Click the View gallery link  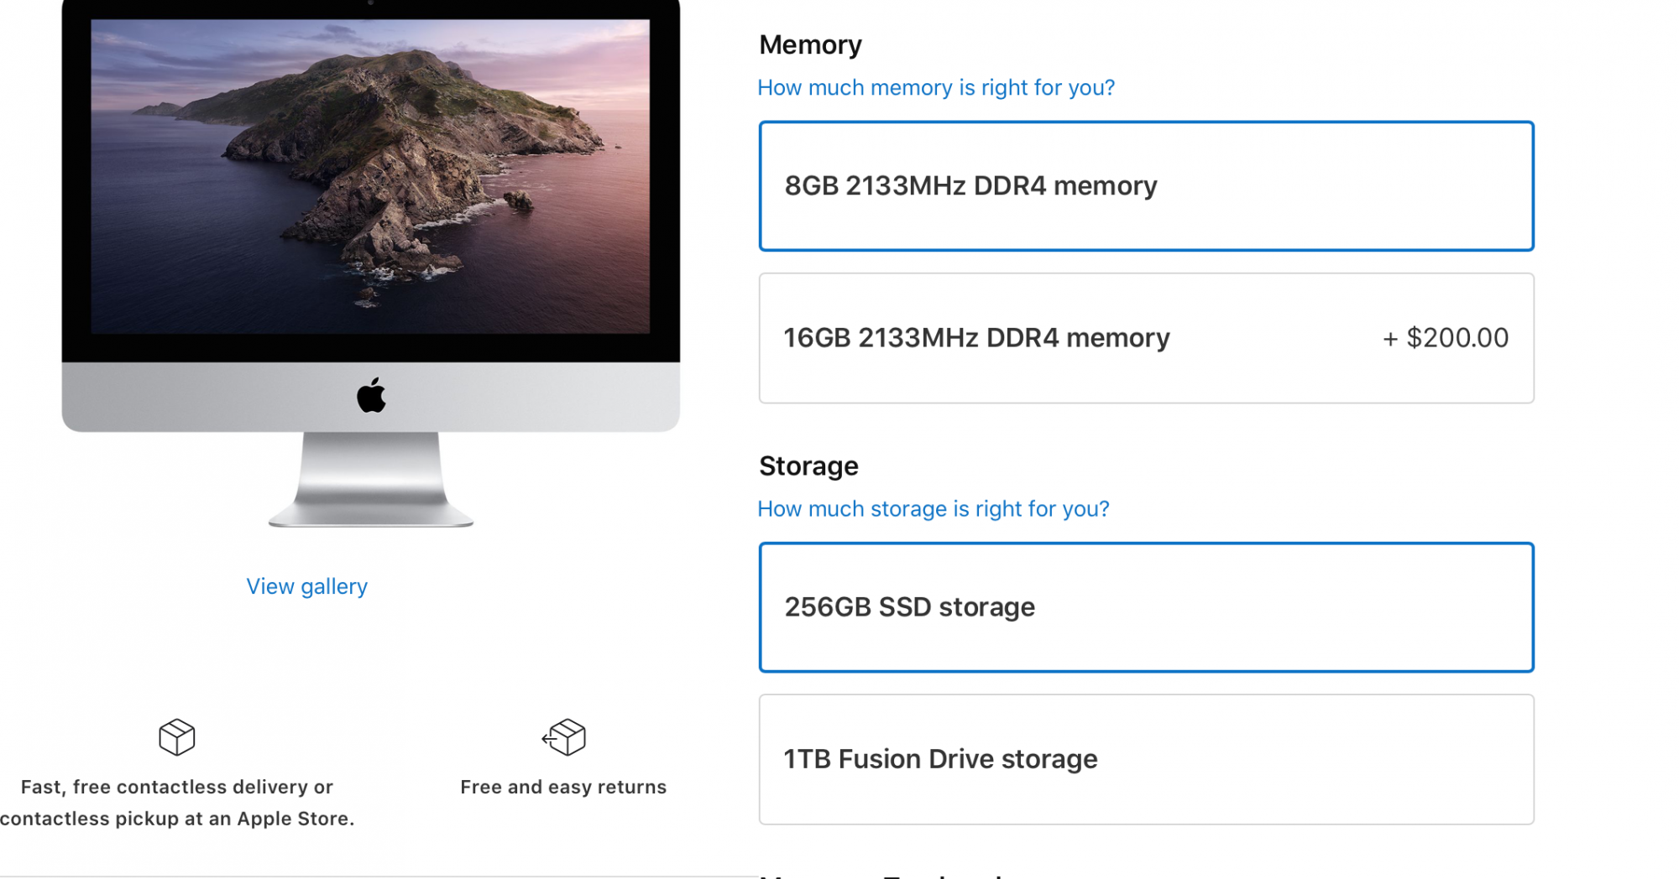tap(306, 586)
